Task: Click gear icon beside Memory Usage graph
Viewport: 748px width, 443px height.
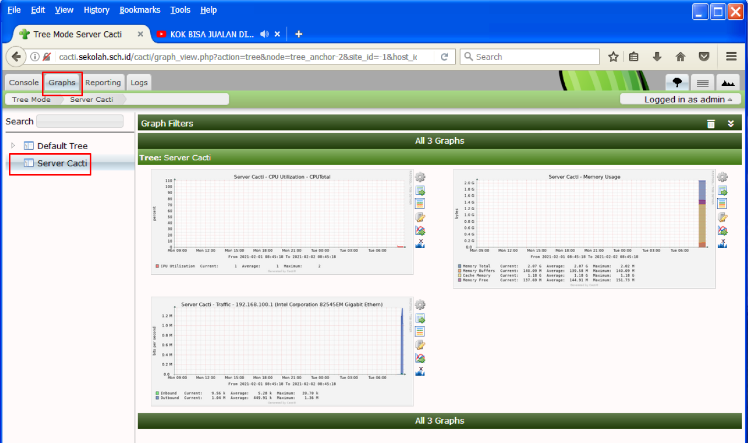Action: 723,177
